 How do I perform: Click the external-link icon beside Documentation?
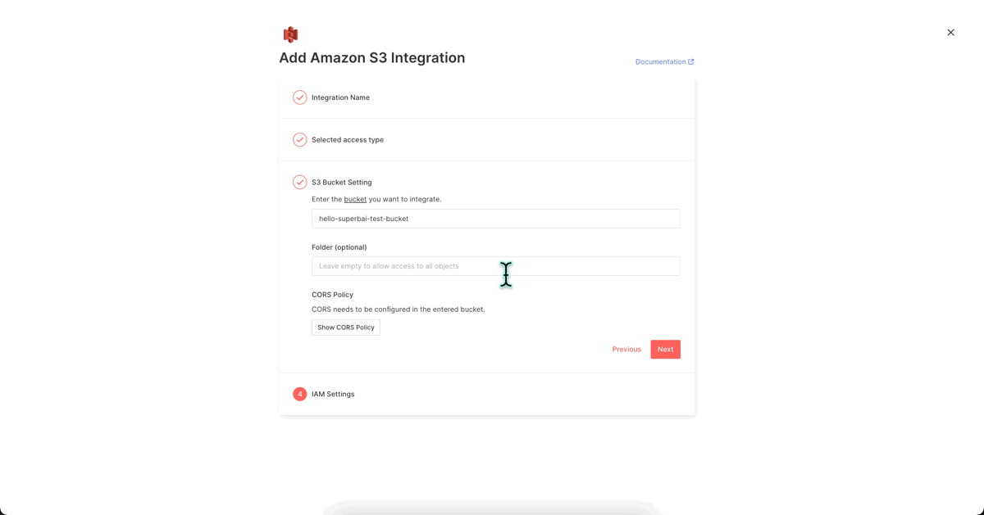691,62
